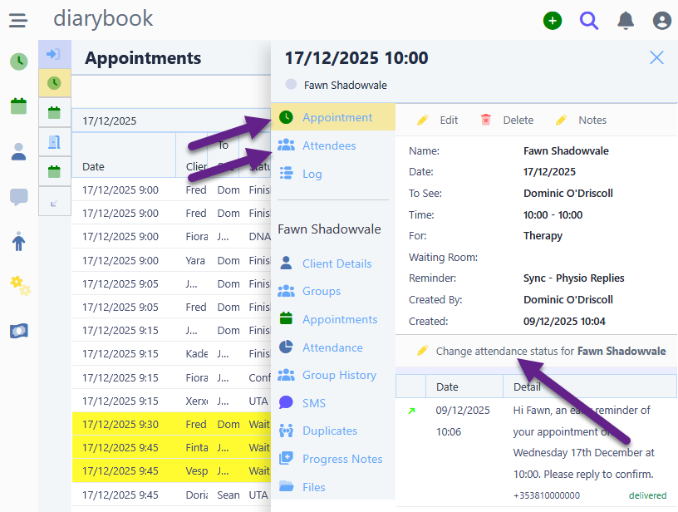Image resolution: width=678 pixels, height=512 pixels.
Task: Click the settings gears icon in the sidebar
Action: (x=18, y=285)
